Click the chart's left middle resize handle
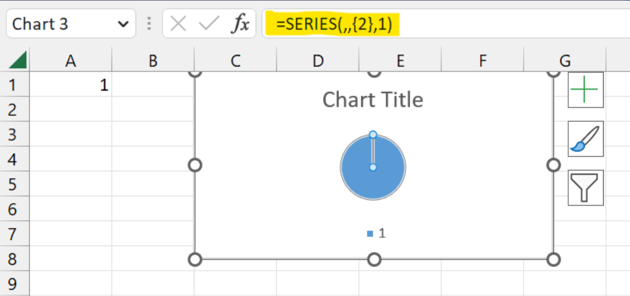 click(195, 165)
